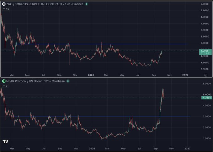Click the 2026 label on NEAR time axis
The width and height of the screenshot is (213, 152).
click(92, 149)
